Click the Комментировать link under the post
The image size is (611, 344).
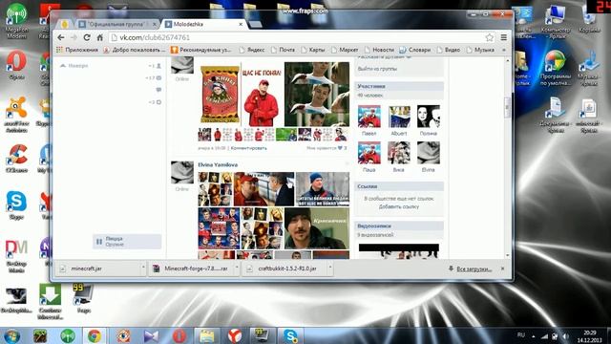pos(249,148)
